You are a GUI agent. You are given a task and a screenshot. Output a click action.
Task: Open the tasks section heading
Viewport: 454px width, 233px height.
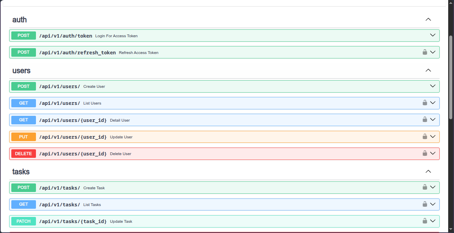[x=21, y=172]
